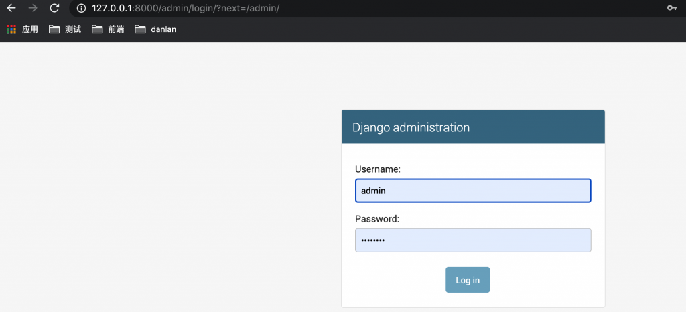Expand the 前端 bookmark folder
The height and width of the screenshot is (312, 686).
point(108,29)
